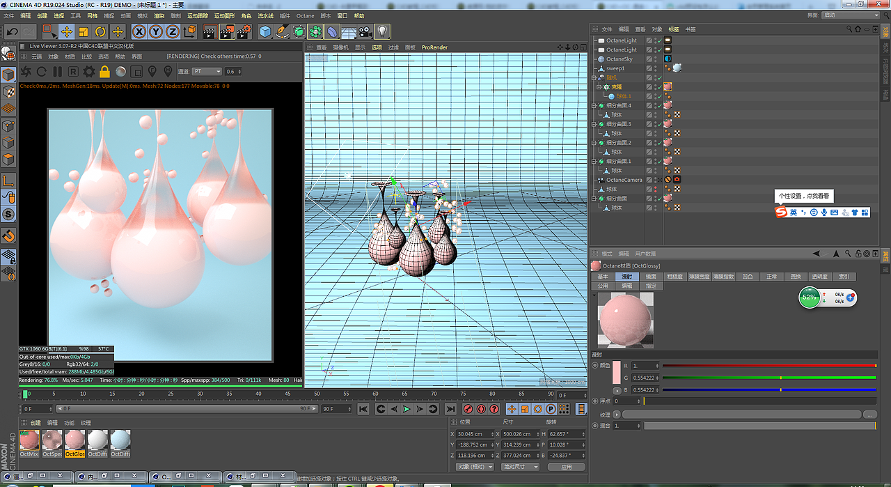
Task: Select the Scale tool in the top toolbar
Action: 84,31
